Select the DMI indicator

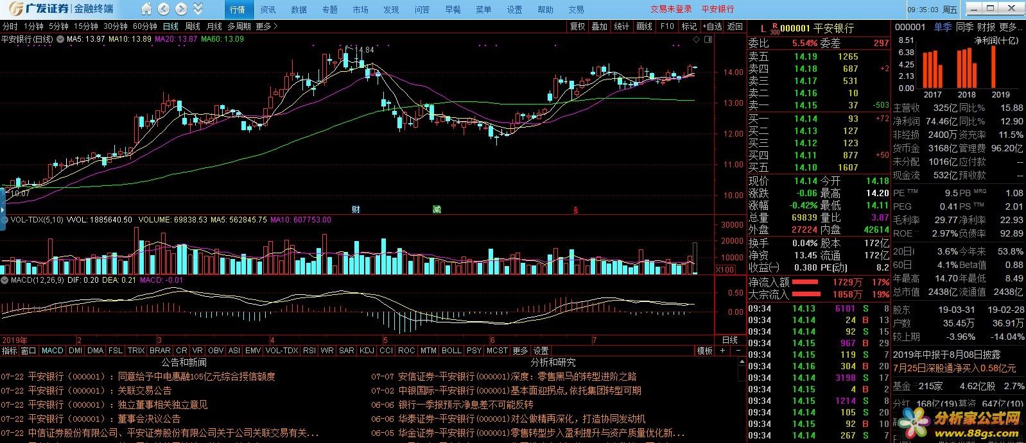tap(75, 351)
